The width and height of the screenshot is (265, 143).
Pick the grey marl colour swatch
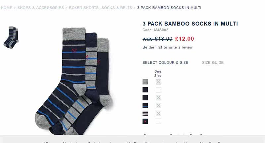point(145,82)
